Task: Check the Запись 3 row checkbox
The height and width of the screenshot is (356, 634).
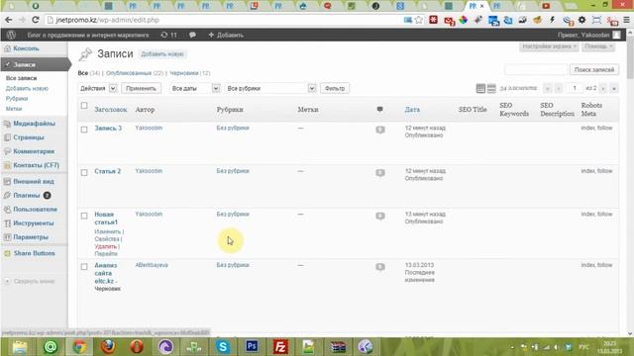Action: coord(84,130)
